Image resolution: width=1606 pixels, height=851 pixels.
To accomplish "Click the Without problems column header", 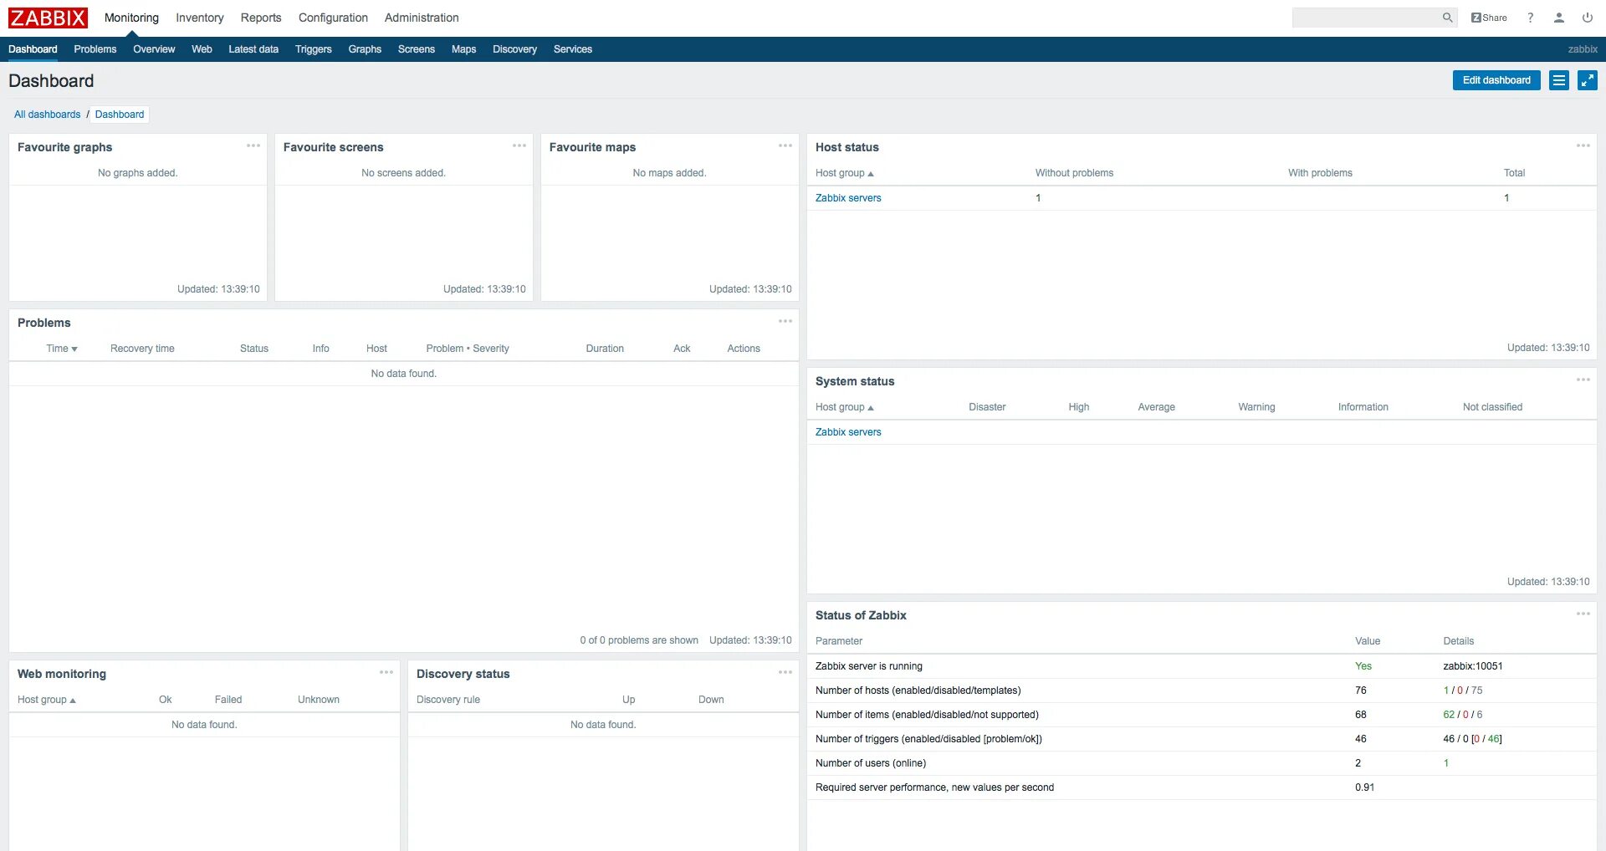I will [x=1074, y=173].
